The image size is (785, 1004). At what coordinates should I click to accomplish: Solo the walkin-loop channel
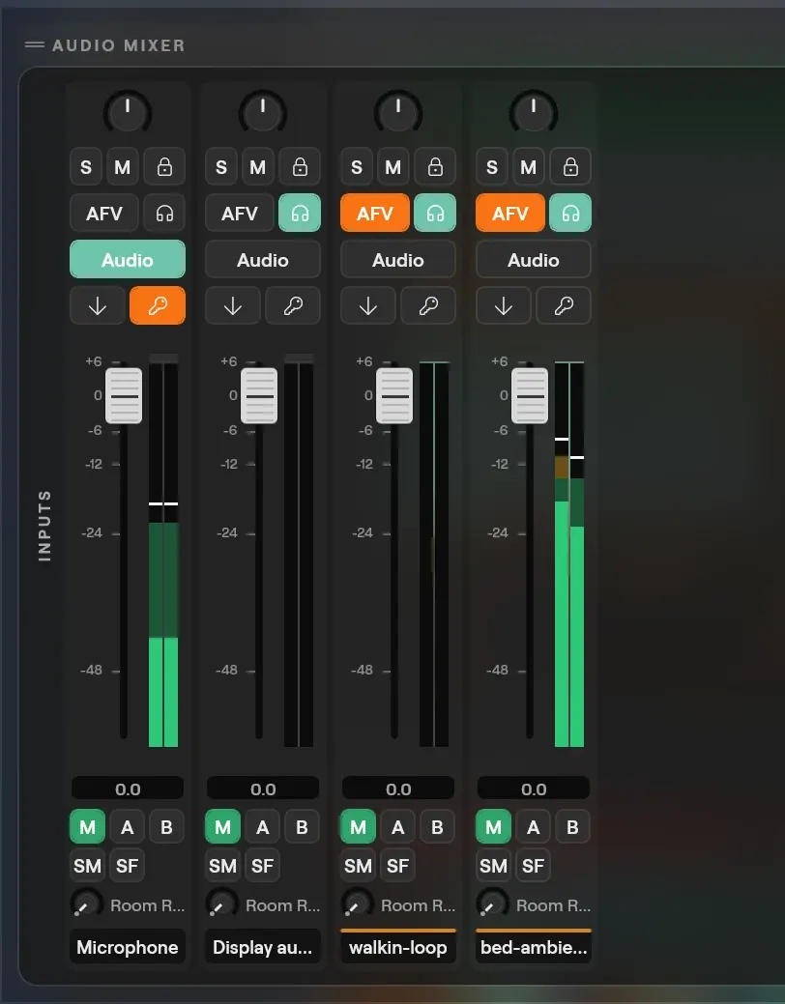point(357,167)
